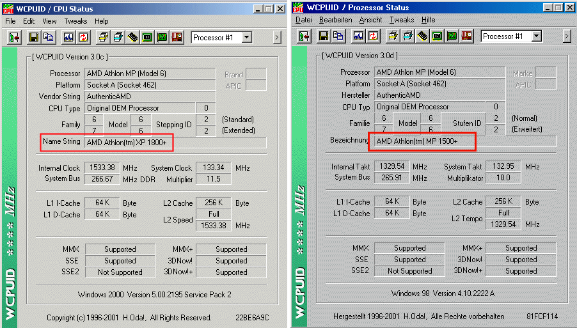This screenshot has width=577, height=328.
Task: Click the System Bus value 266.67
Action: click(x=102, y=179)
